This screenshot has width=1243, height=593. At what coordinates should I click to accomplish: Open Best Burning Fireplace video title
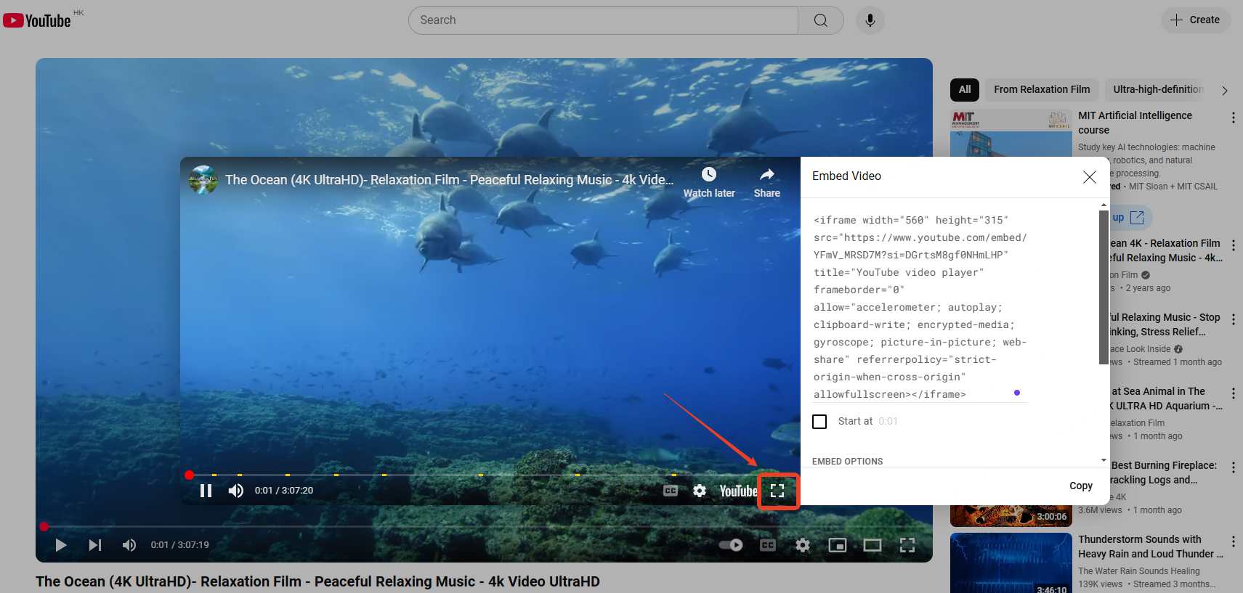click(1164, 473)
